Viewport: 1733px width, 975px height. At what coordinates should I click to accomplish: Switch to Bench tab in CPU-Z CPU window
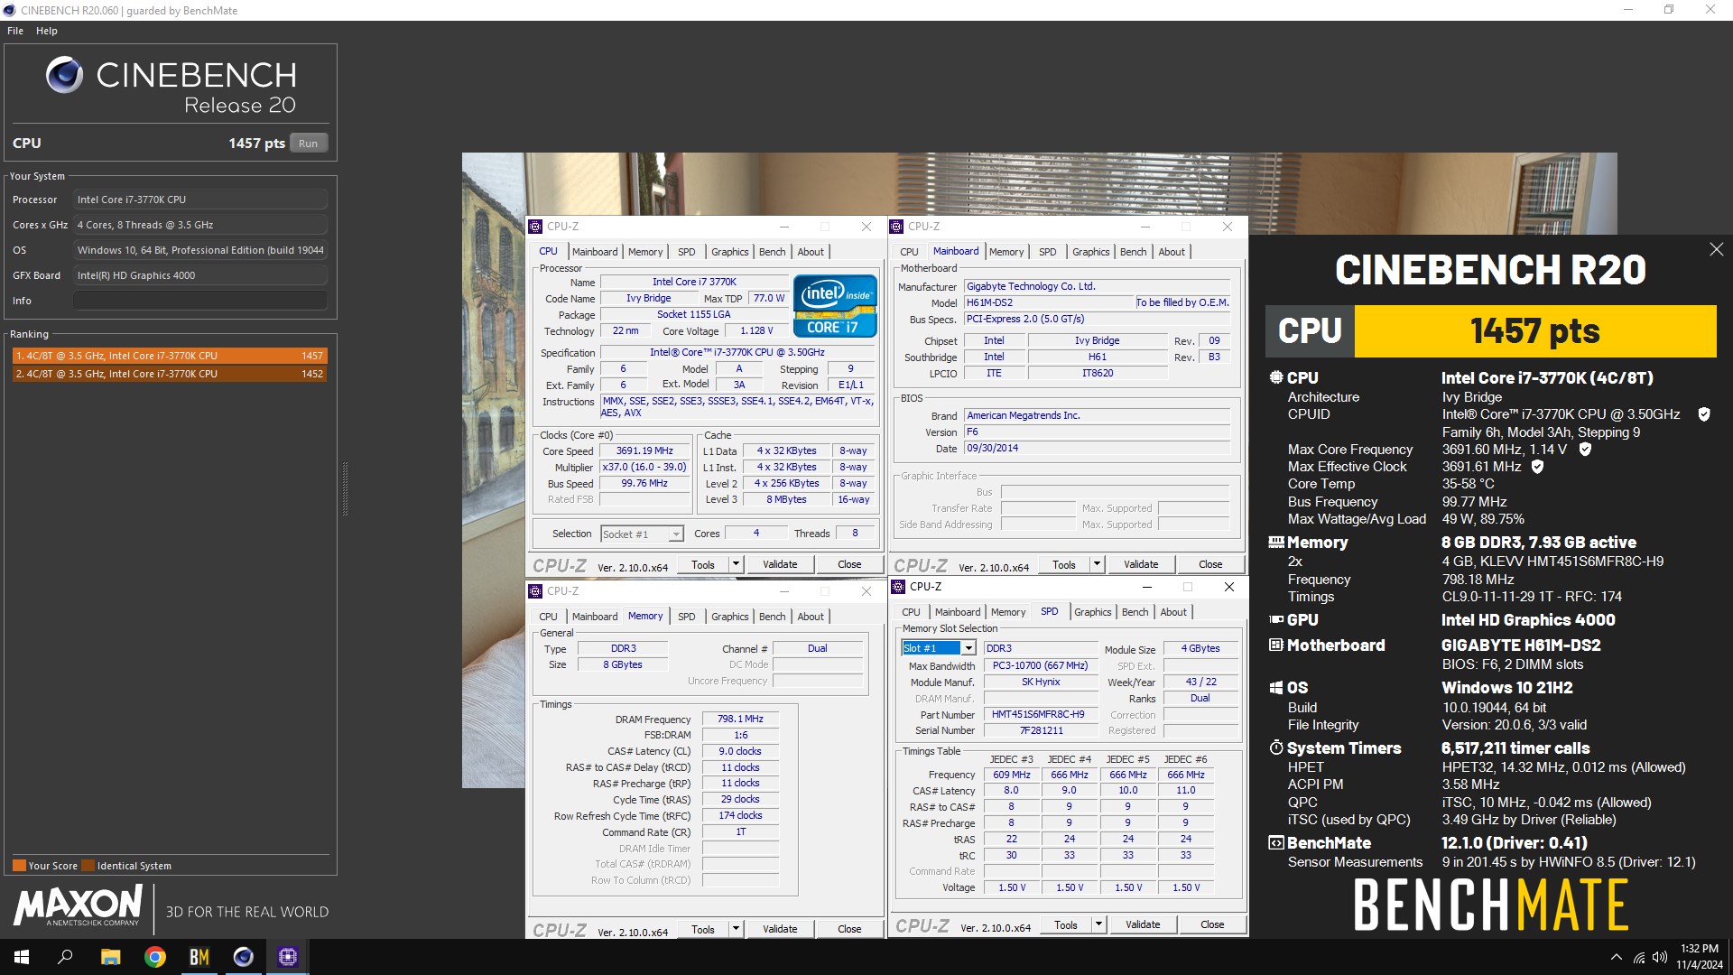pos(772,252)
